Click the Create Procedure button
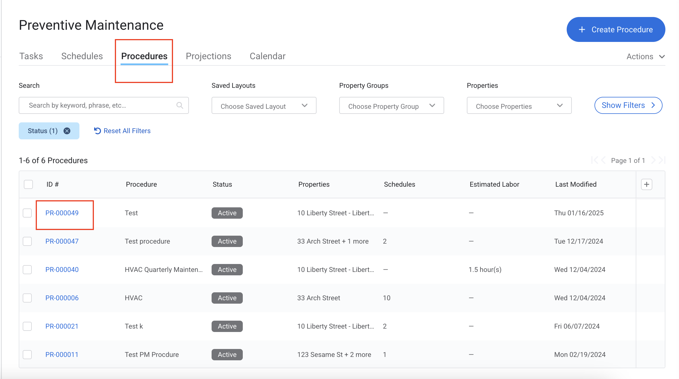679x379 pixels. [x=616, y=29]
